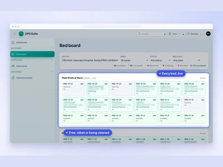Open the Facility dropdown

[x=90, y=60]
